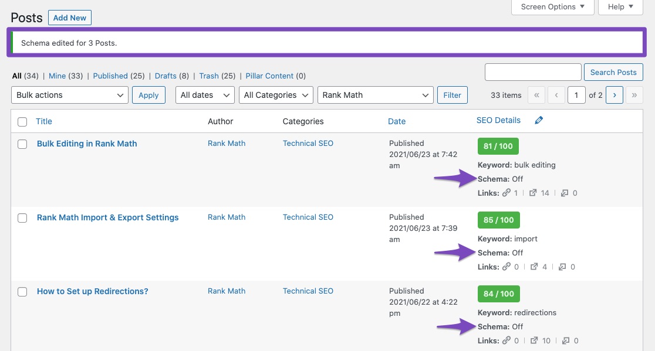Open the Rank Math filter dropdown
This screenshot has width=655, height=351.
[x=375, y=95]
